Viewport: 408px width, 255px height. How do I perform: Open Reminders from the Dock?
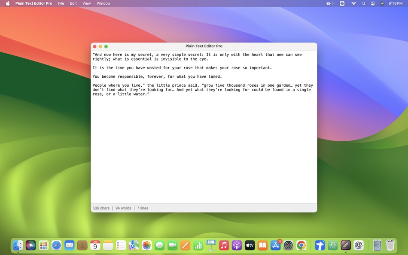(121, 245)
